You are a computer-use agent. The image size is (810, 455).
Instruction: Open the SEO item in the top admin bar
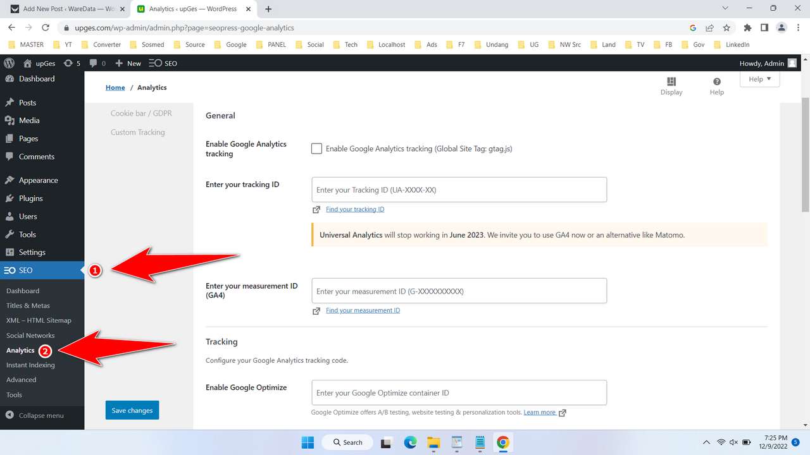162,63
